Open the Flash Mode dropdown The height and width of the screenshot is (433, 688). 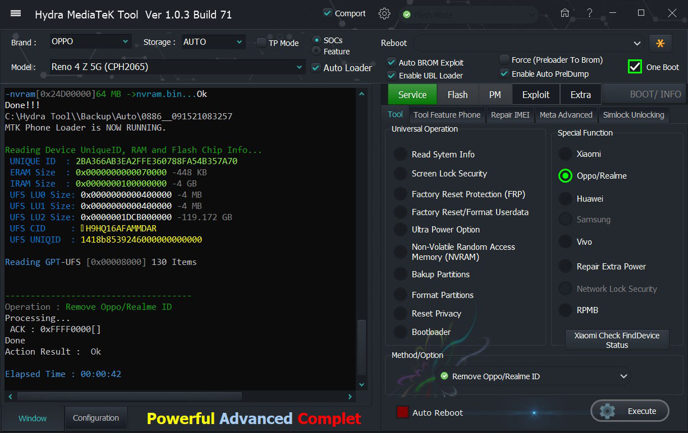469,15
